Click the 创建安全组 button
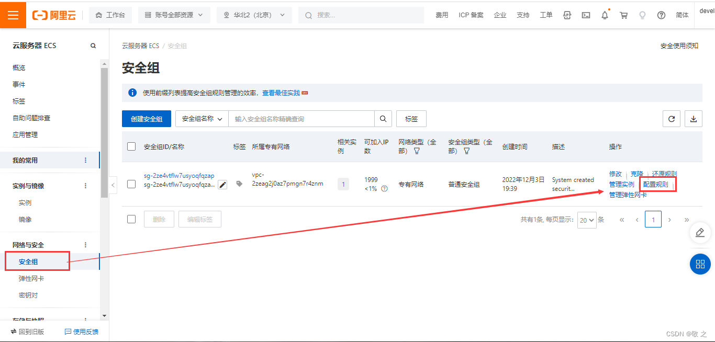The height and width of the screenshot is (342, 715). click(x=147, y=119)
